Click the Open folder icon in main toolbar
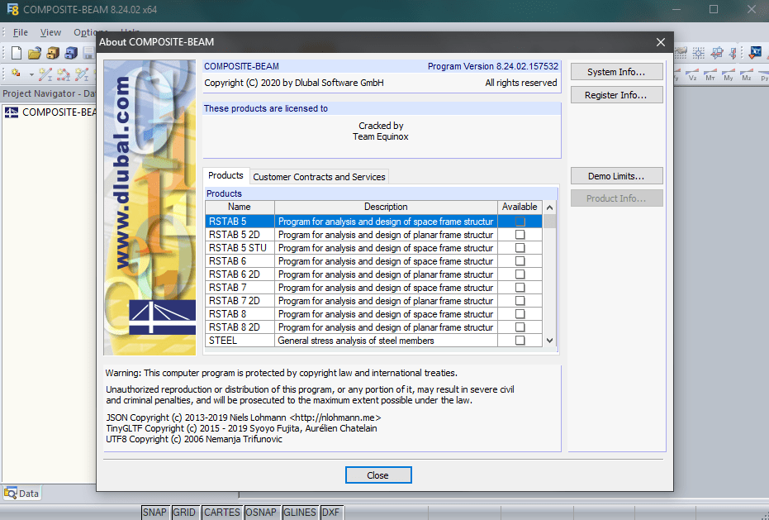The image size is (769, 520). pos(35,53)
